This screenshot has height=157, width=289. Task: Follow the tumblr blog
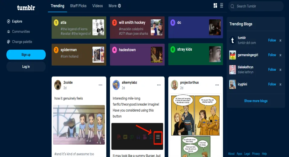pos(272,40)
